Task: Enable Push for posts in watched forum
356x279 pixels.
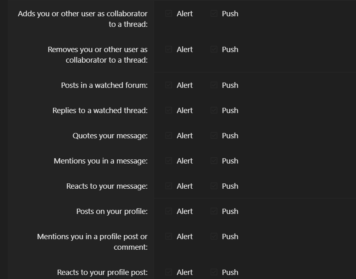Action: 214,85
